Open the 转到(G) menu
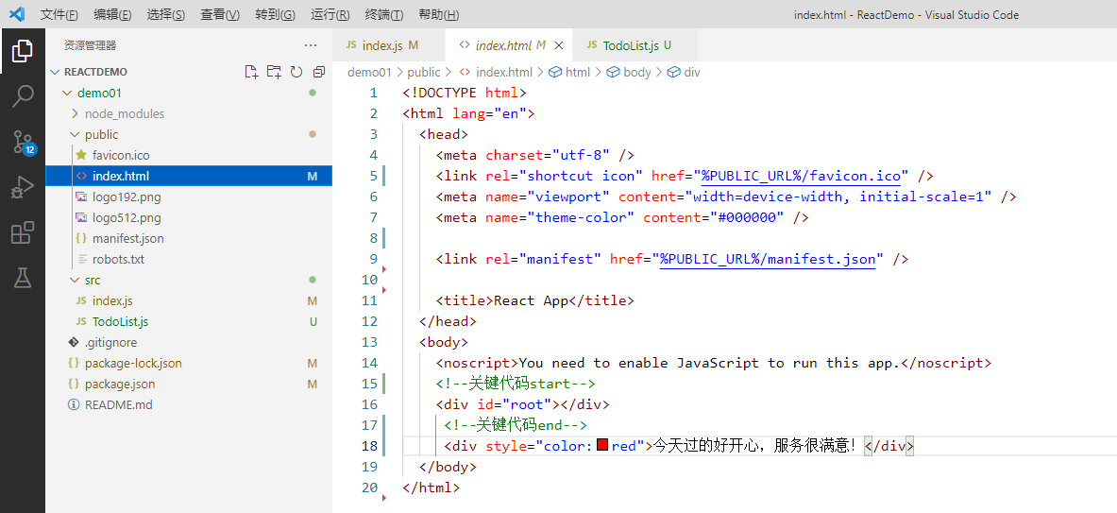 tap(275, 15)
